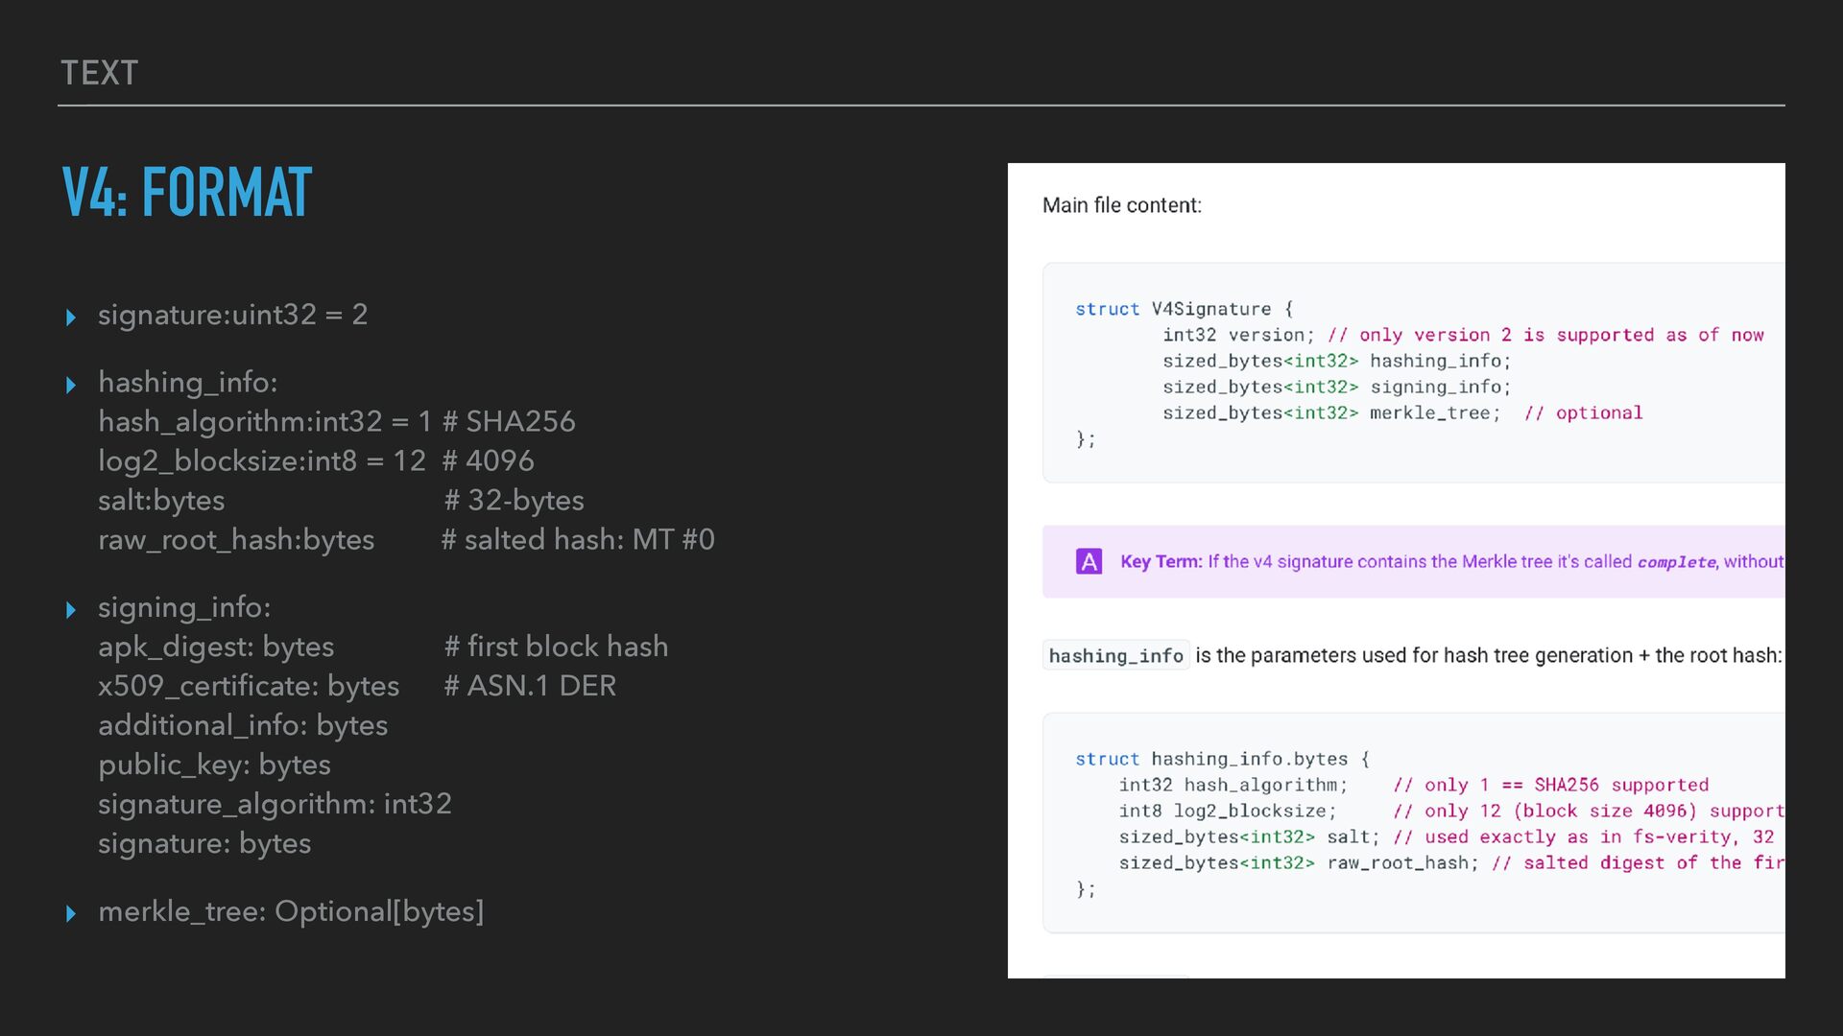Click the inline 'hashing_info' code chip
Viewport: 1843px width, 1036px height.
pos(1115,655)
